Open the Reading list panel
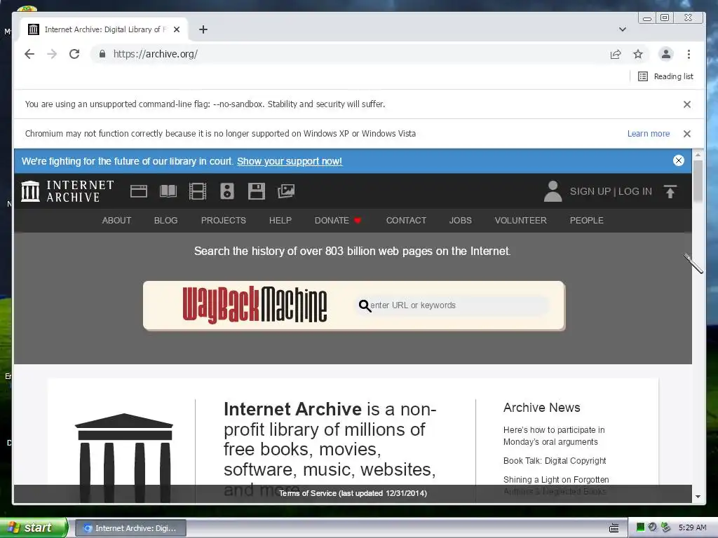Screen dimensions: 718x538 pos(665,76)
